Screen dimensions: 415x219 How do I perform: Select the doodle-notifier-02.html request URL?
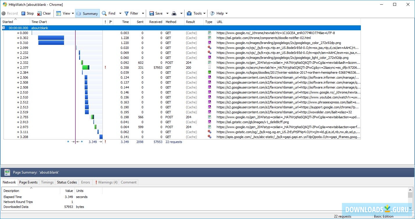264,38
